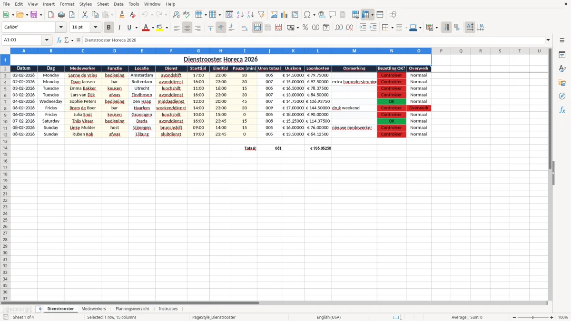The width and height of the screenshot is (571, 321).
Task: Click column P header
Action: point(441,51)
